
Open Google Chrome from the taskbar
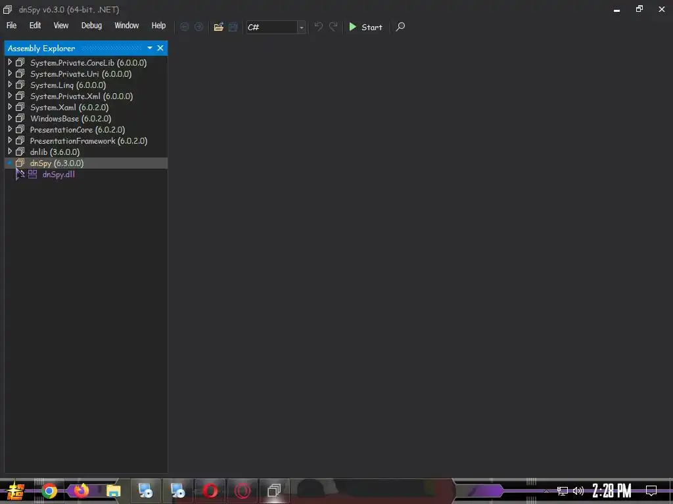49,491
